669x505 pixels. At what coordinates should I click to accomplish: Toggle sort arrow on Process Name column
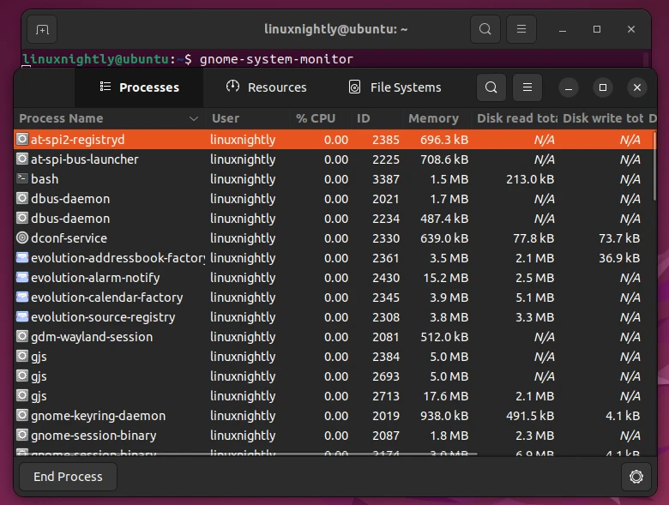click(x=194, y=118)
